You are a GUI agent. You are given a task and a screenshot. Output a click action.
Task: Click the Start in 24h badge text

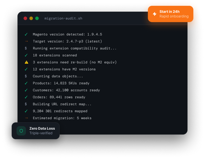(x=169, y=12)
